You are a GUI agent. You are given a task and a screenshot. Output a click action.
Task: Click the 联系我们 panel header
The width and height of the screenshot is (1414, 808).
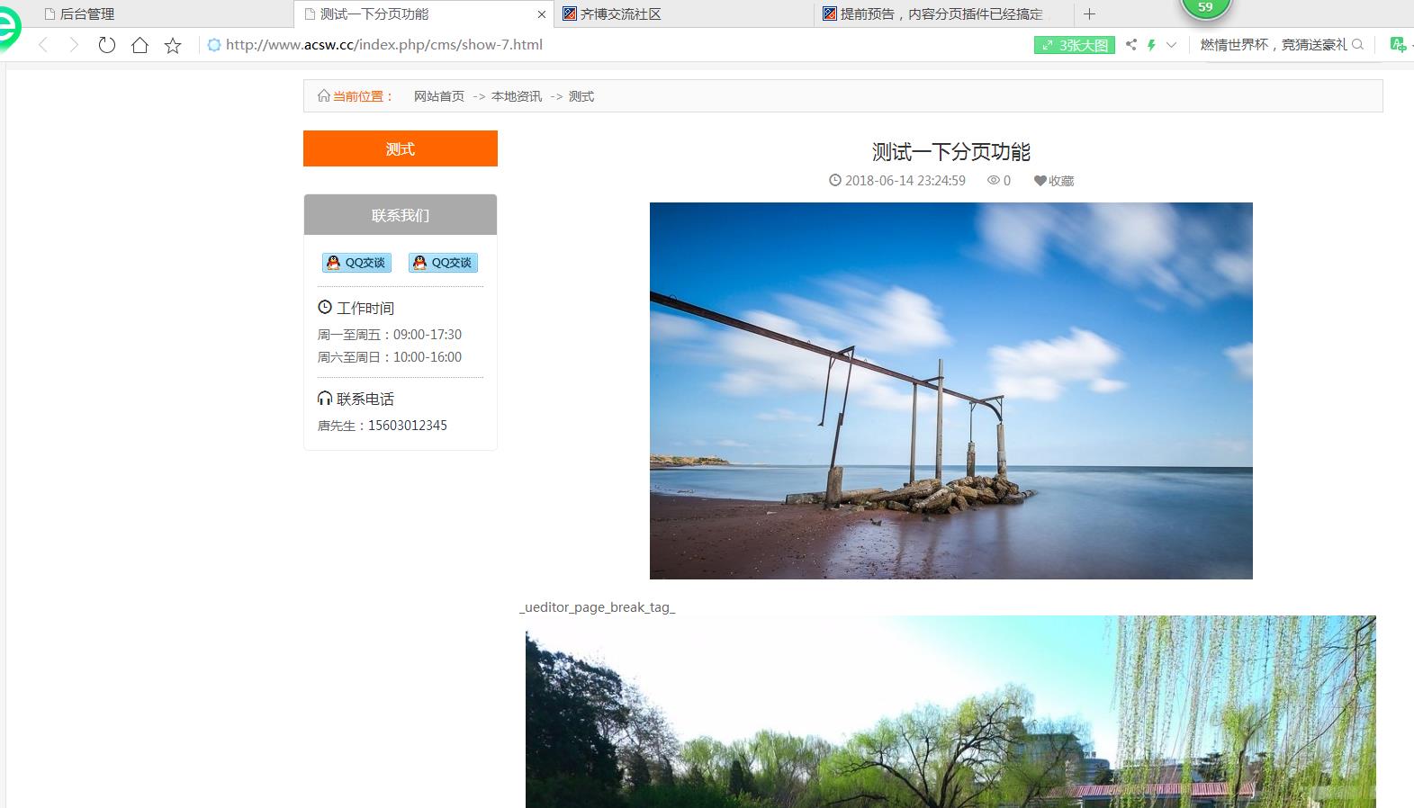[401, 215]
